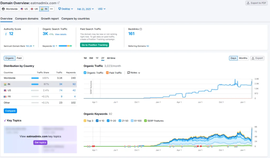Select the IN flag database

(44, 9)
